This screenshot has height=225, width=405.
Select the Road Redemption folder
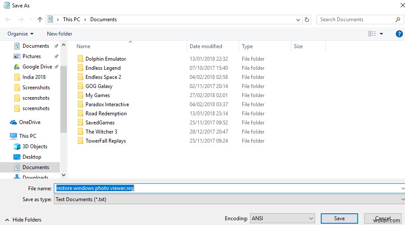point(106,114)
